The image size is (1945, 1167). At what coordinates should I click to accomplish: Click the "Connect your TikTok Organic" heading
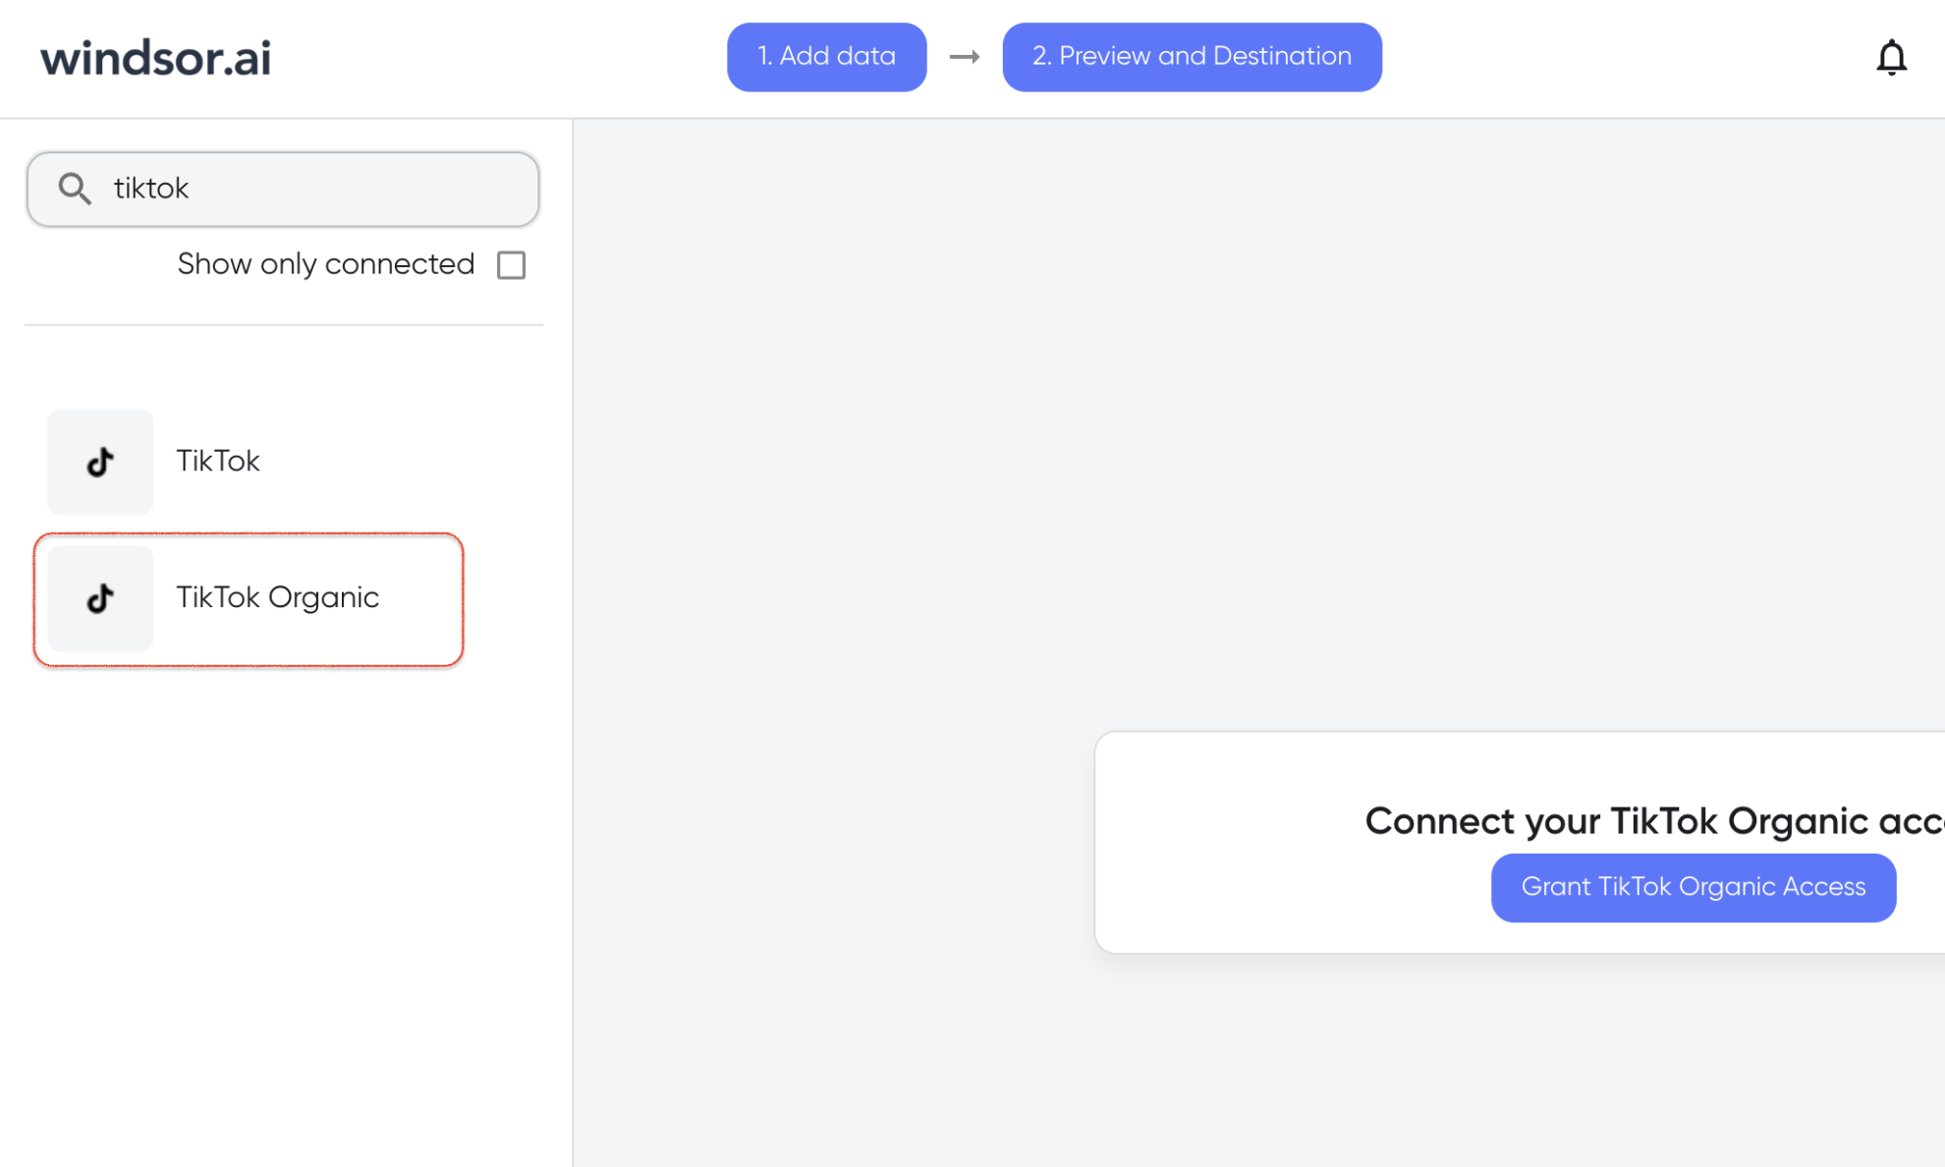coord(1654,821)
